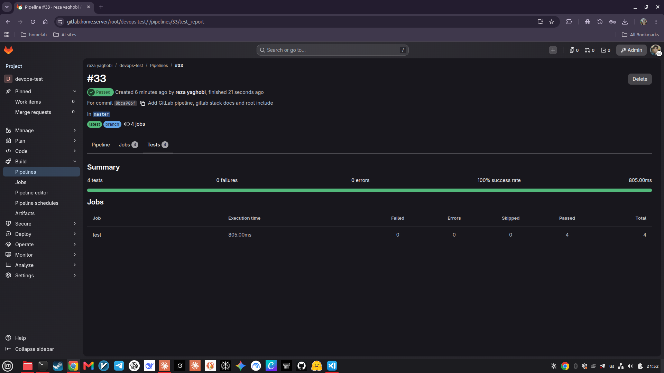Select the Tests tab
The height and width of the screenshot is (373, 664).
(158, 145)
